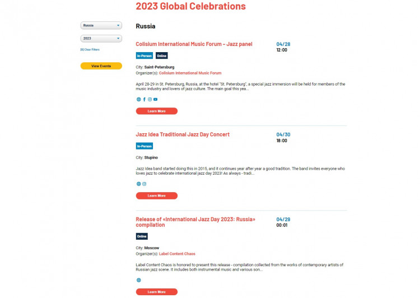Open Colisium event Instagram icon
The height and width of the screenshot is (298, 420).
coord(150,99)
